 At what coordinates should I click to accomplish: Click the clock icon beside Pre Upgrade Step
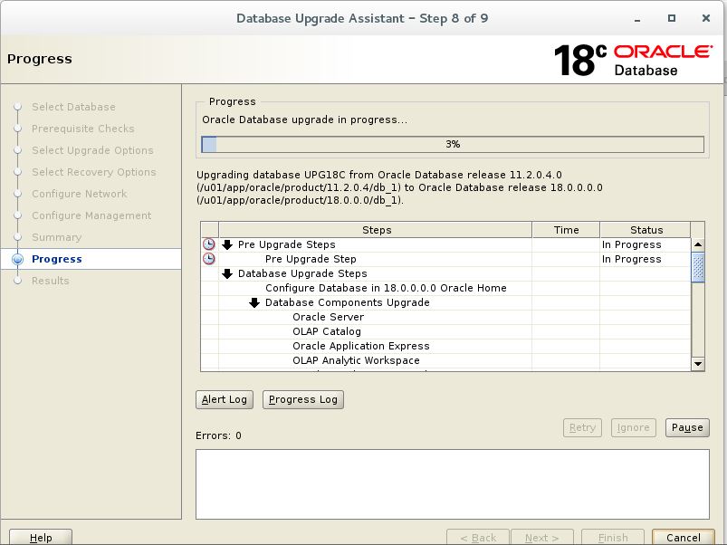tap(209, 259)
